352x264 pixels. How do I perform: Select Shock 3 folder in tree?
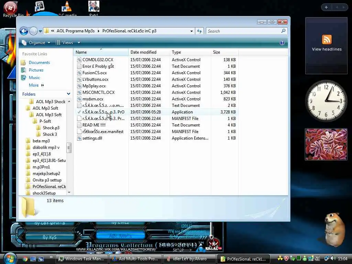[x=50, y=134]
